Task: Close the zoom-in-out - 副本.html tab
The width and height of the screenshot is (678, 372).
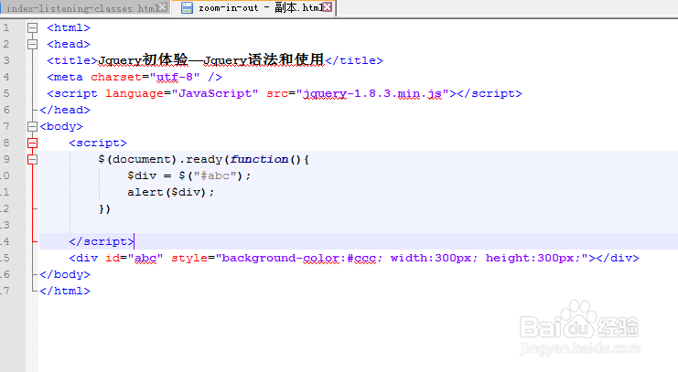Action: pos(328,7)
